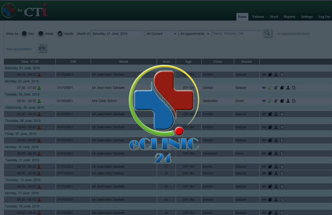332x215 pixels.
Task: Go to the Stock tab
Action: [x=274, y=17]
